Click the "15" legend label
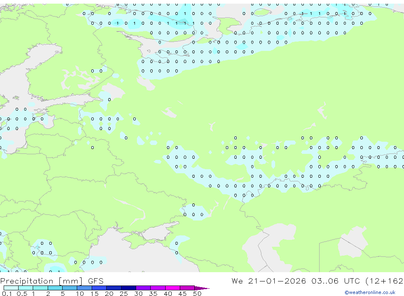Screen dimensions: 404x296 95,294
